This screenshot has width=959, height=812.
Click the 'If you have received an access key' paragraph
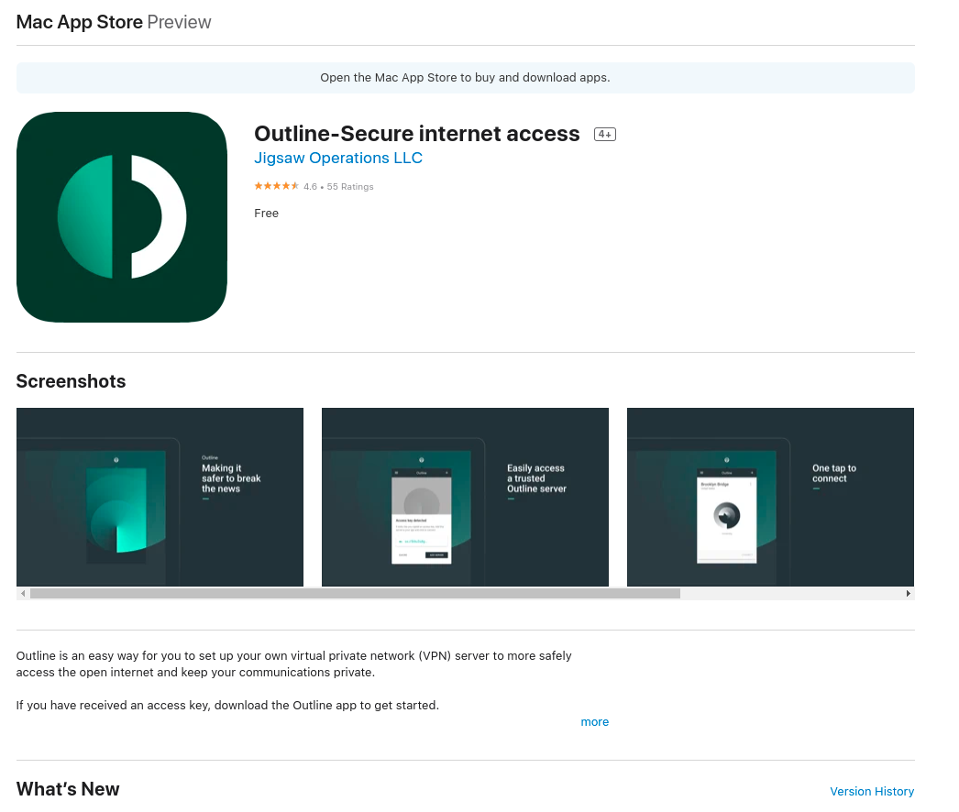pyautogui.click(x=227, y=705)
